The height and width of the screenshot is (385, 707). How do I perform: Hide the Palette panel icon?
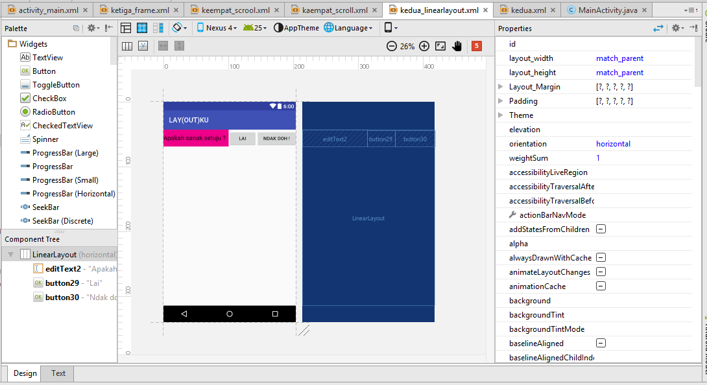(109, 29)
